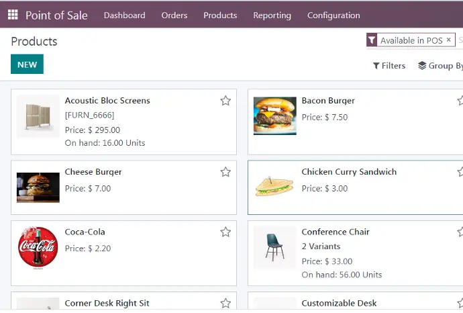Open the Point of Sale app title
This screenshot has width=463, height=313.
56,15
